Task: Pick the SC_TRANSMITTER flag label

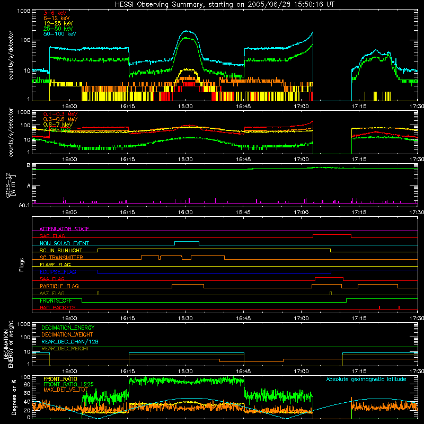Action: click(61, 257)
